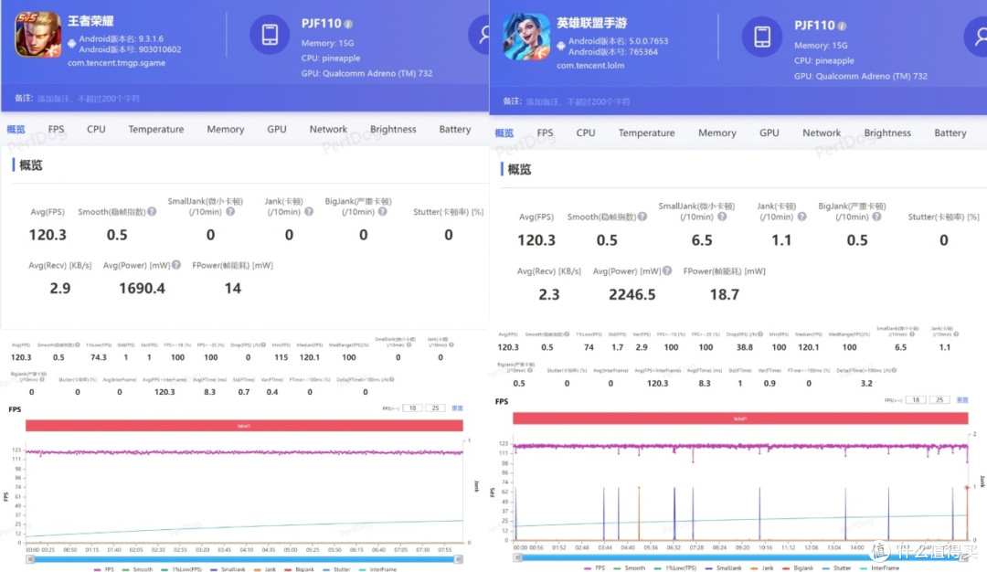This screenshot has width=987, height=572.
Task: Open Memory tab in 王者荣耀 panel
Action: point(226,129)
